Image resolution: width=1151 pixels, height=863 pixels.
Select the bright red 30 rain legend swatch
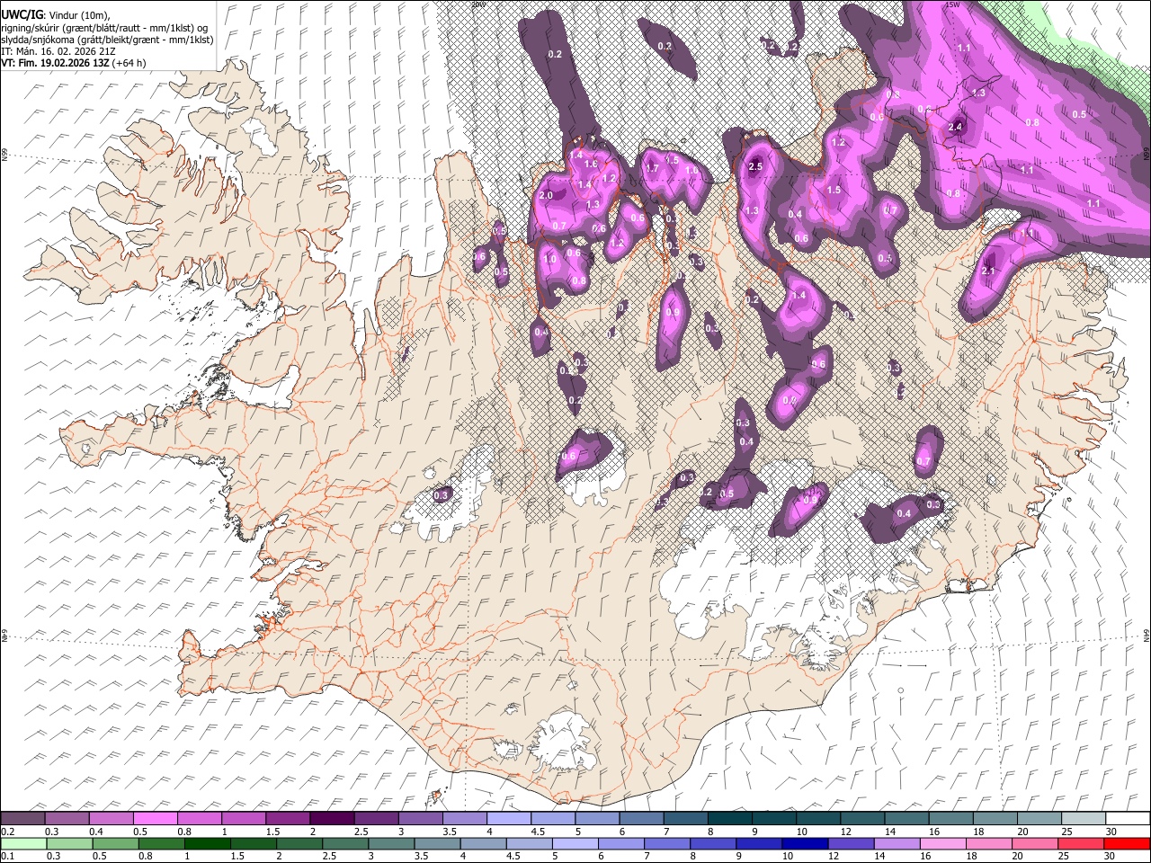click(1128, 844)
